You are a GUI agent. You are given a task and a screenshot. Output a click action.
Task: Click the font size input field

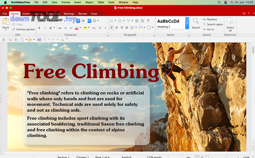point(84,21)
